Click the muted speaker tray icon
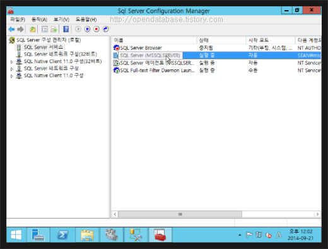Screen dimensions: 328x249 pos(269,235)
